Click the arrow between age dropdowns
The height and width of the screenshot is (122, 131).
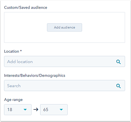pos(36,110)
